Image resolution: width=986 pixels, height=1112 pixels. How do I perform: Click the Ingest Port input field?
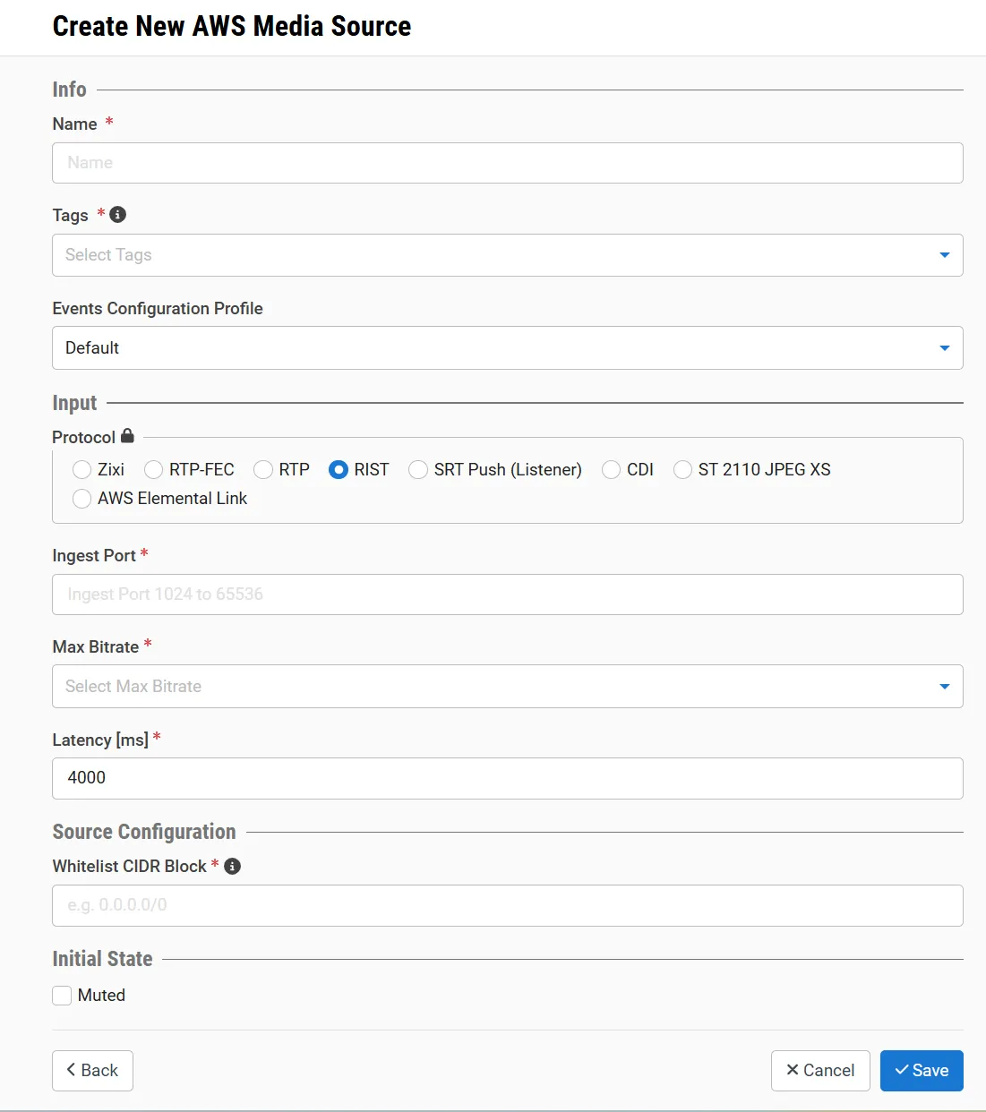(x=508, y=594)
